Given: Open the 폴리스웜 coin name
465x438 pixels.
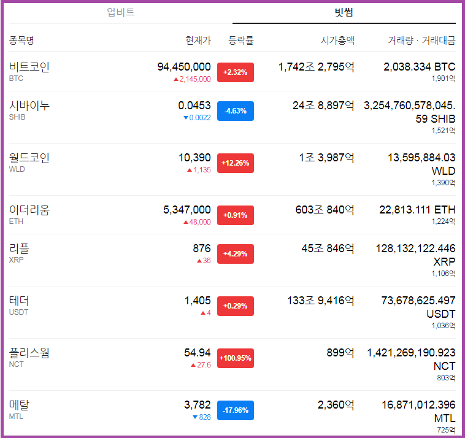Looking at the screenshot, I should pyautogui.click(x=29, y=353).
